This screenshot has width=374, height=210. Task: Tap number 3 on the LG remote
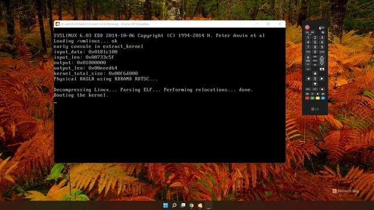click(322, 37)
